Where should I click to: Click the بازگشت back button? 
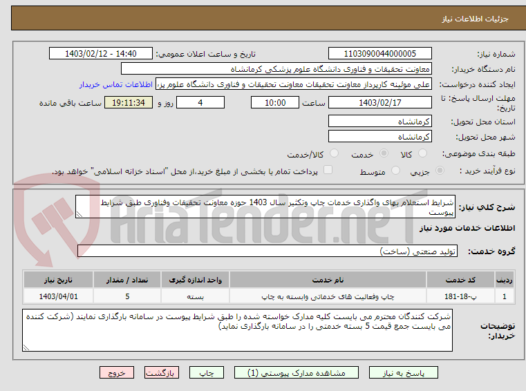[161, 372]
